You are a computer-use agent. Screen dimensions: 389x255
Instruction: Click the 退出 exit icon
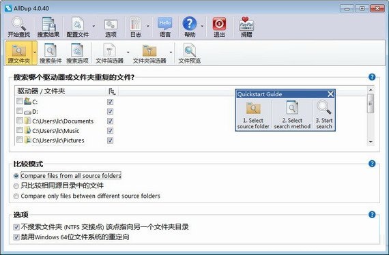click(x=219, y=27)
